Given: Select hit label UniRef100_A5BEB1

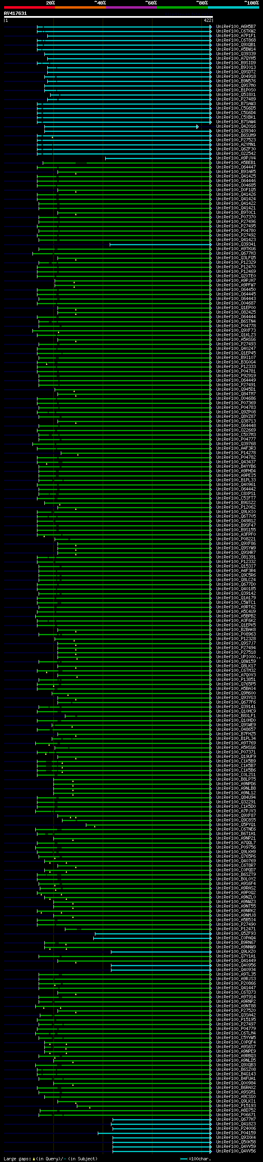Looking at the screenshot, I should 235,162.
